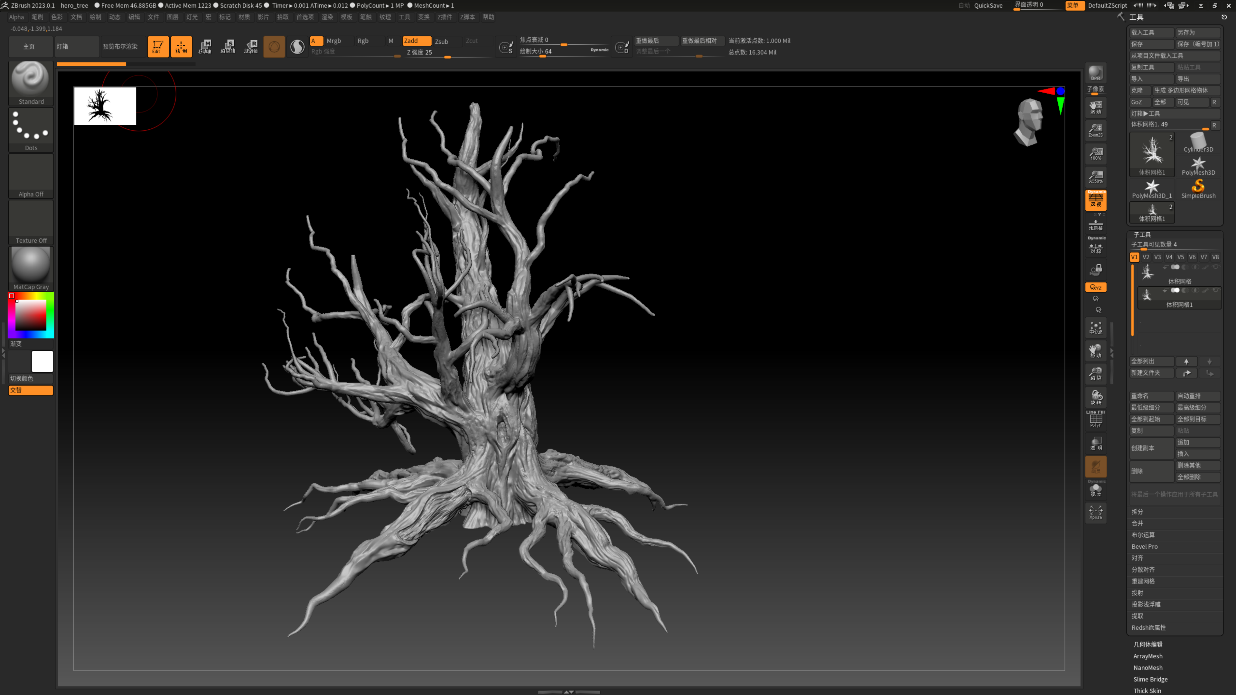Click the camera lock icon
This screenshot has height=695, width=1236.
point(1095,270)
